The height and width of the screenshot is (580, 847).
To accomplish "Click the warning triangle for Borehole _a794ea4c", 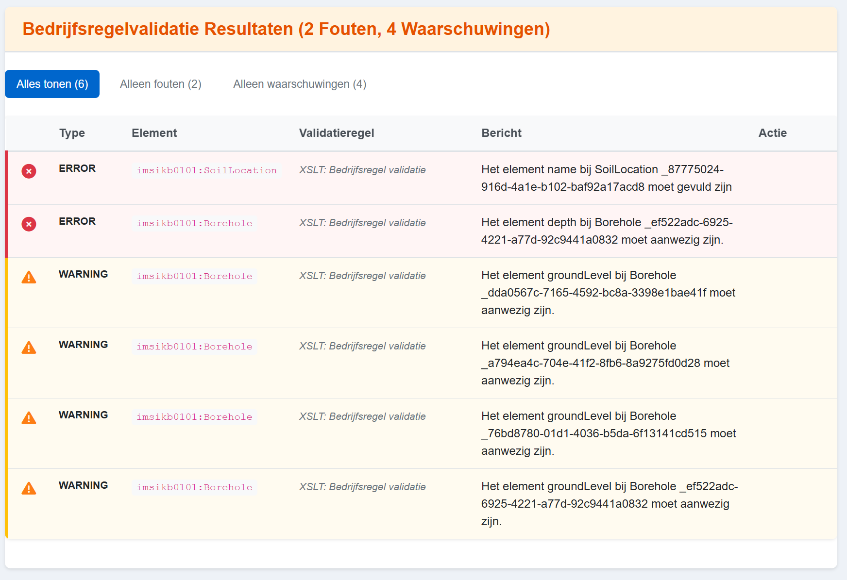I will pyautogui.click(x=29, y=348).
